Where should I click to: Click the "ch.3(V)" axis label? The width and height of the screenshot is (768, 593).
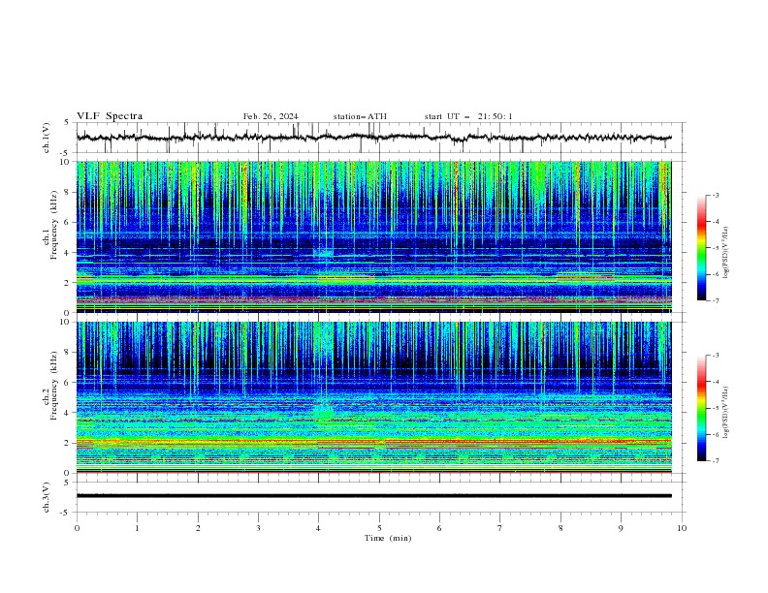point(47,497)
